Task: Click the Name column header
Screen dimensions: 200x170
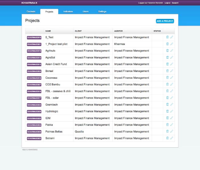Action: 48,31
